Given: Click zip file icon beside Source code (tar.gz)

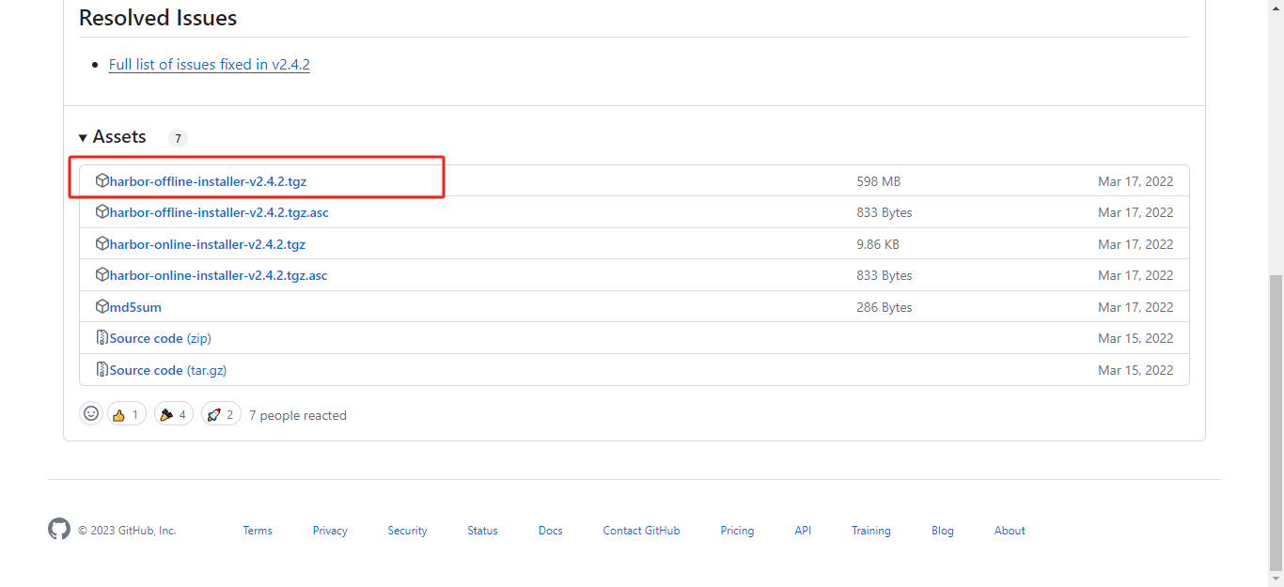Looking at the screenshot, I should pyautogui.click(x=102, y=369).
